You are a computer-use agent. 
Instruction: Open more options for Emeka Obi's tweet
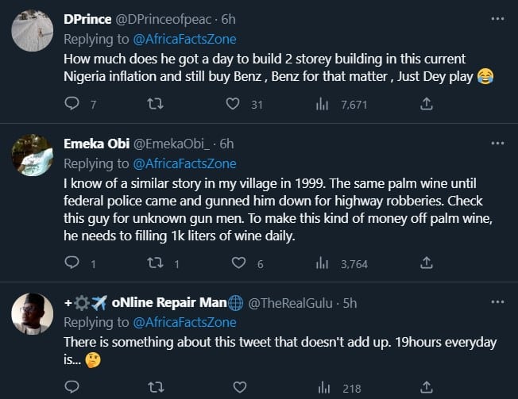[497, 144]
